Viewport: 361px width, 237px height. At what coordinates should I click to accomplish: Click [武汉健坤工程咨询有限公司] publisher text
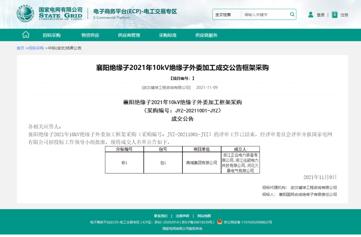[x=166, y=87]
